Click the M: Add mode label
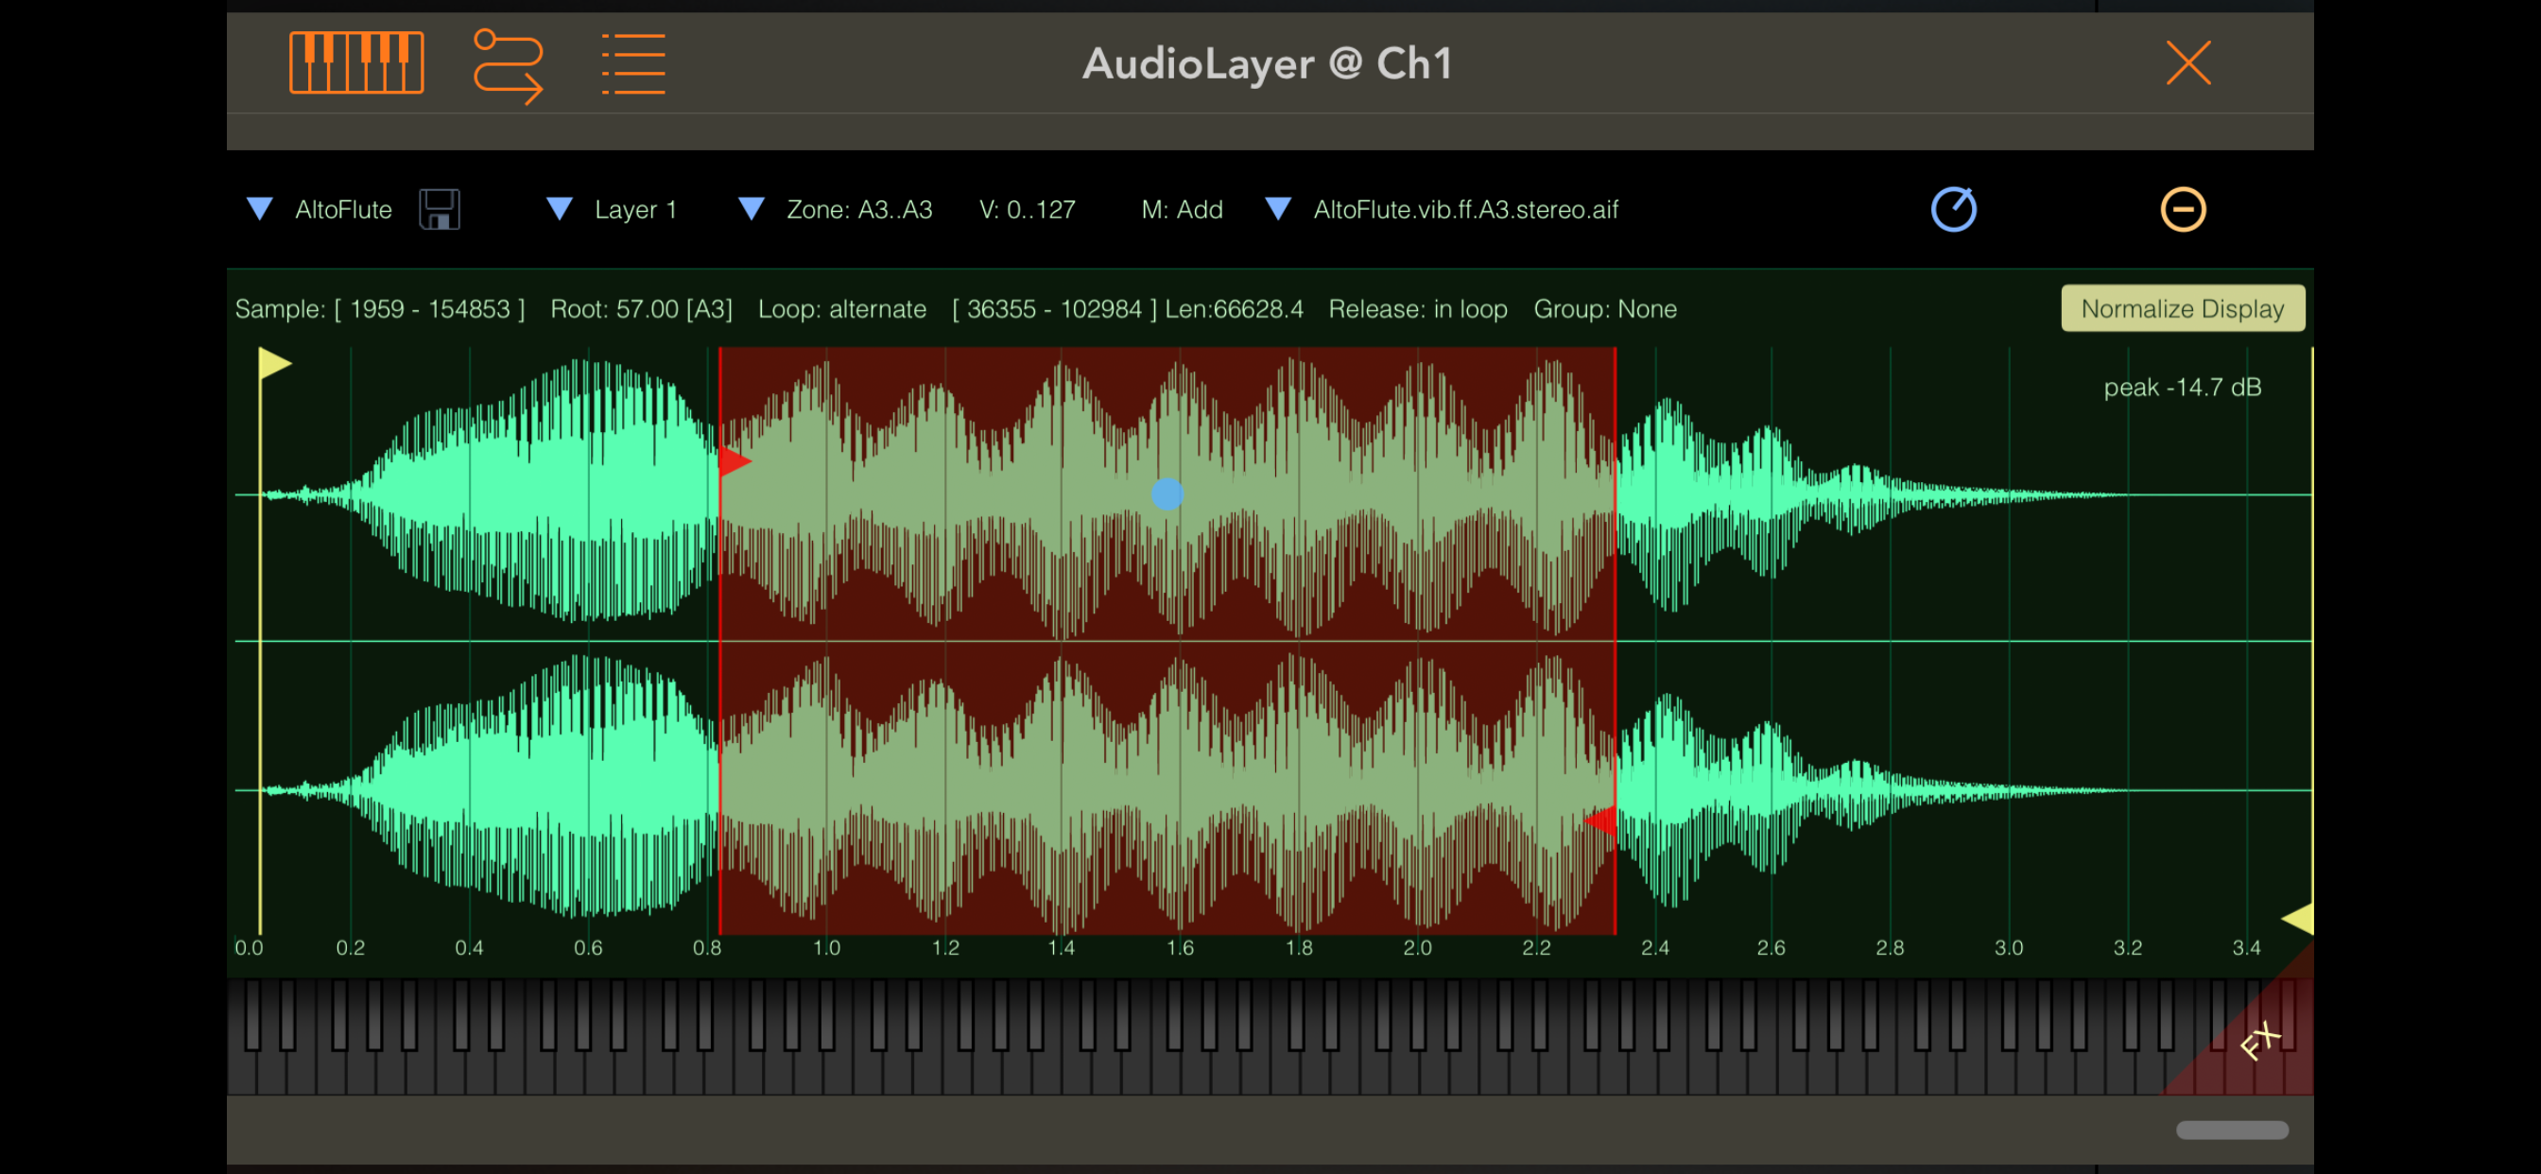2541x1174 pixels. pyautogui.click(x=1182, y=209)
